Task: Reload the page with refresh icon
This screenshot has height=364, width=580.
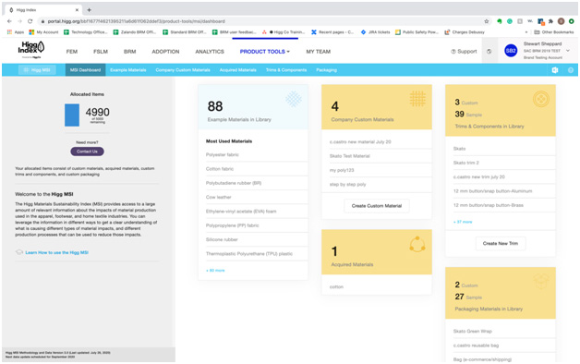Action: coord(30,21)
